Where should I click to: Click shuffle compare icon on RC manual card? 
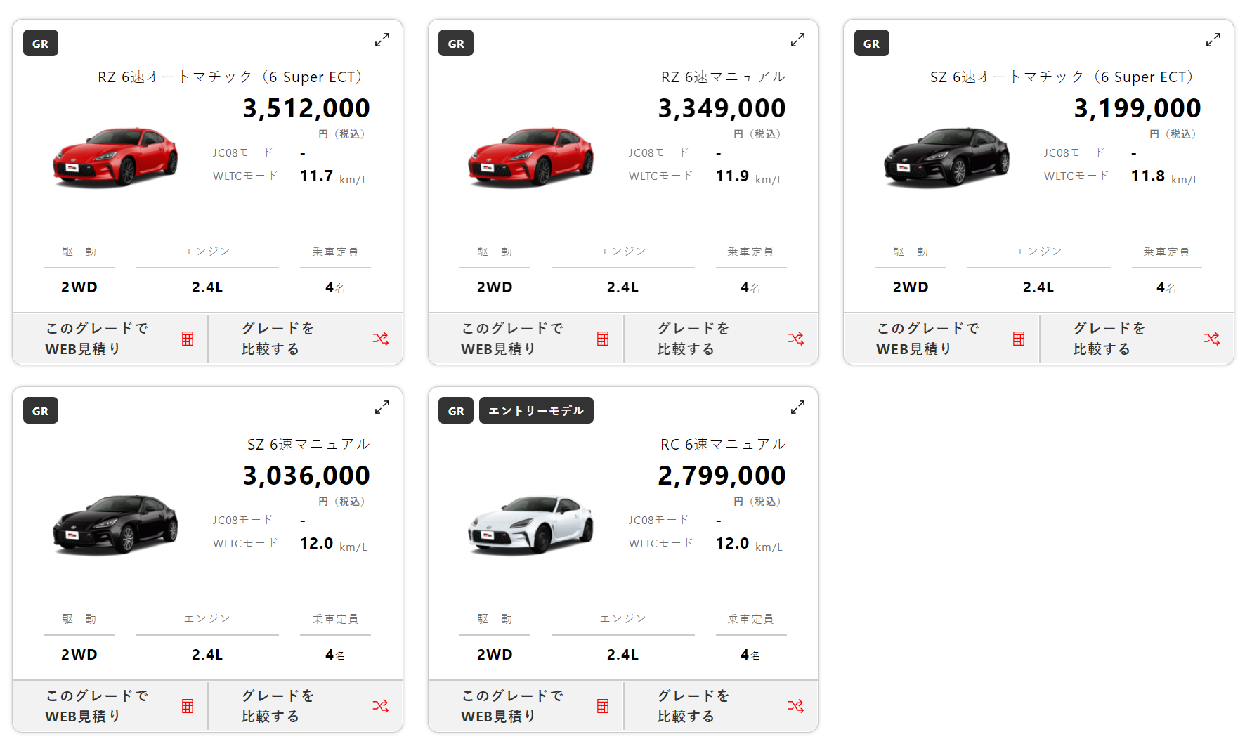point(795,706)
